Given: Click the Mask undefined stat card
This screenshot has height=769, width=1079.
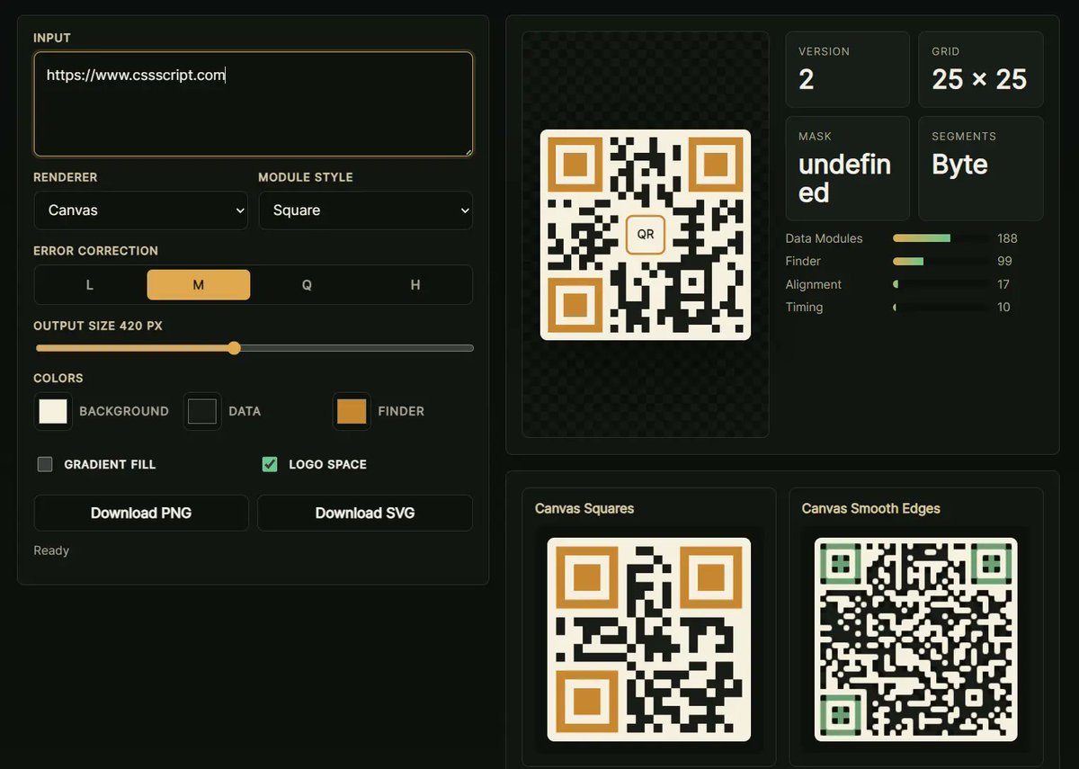Looking at the screenshot, I should point(848,168).
